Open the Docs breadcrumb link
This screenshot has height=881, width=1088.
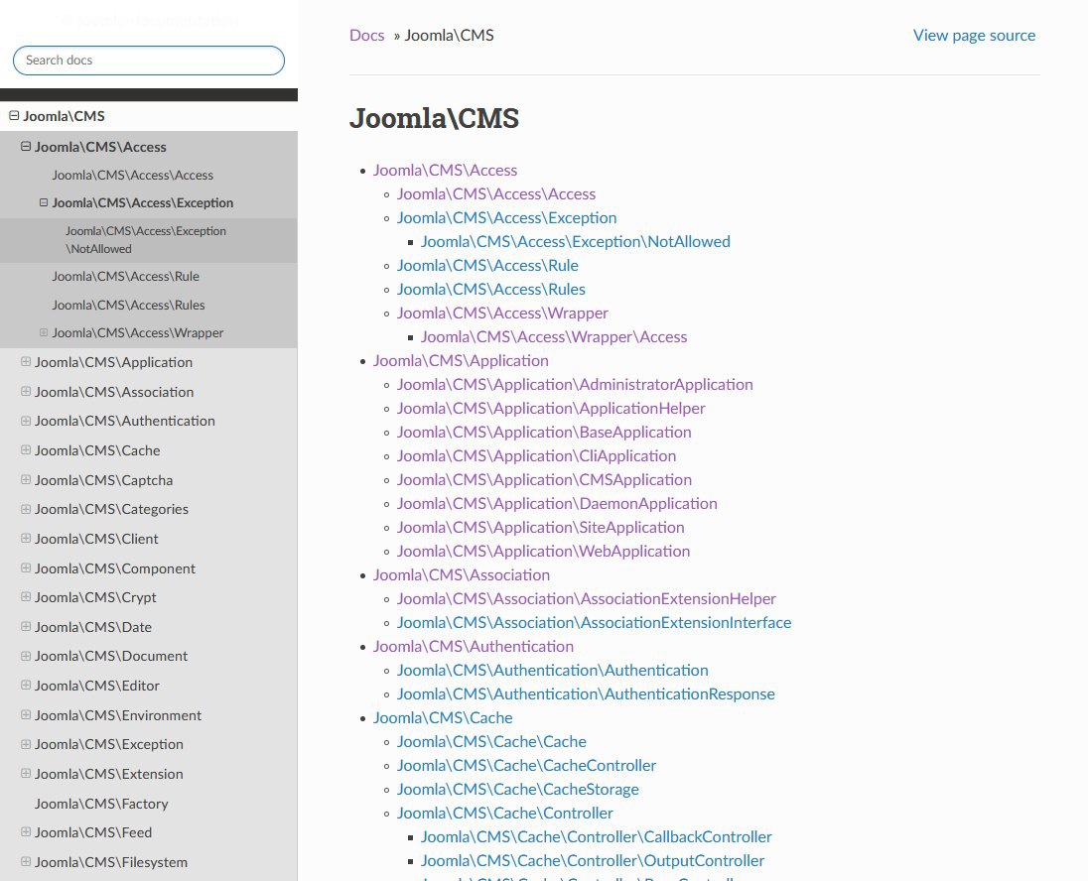(x=366, y=36)
